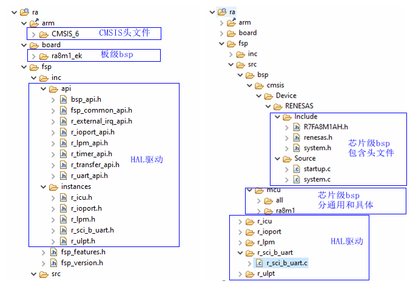Select the r_lpm folder label
Screen dimensions: 410x287
tap(266, 242)
